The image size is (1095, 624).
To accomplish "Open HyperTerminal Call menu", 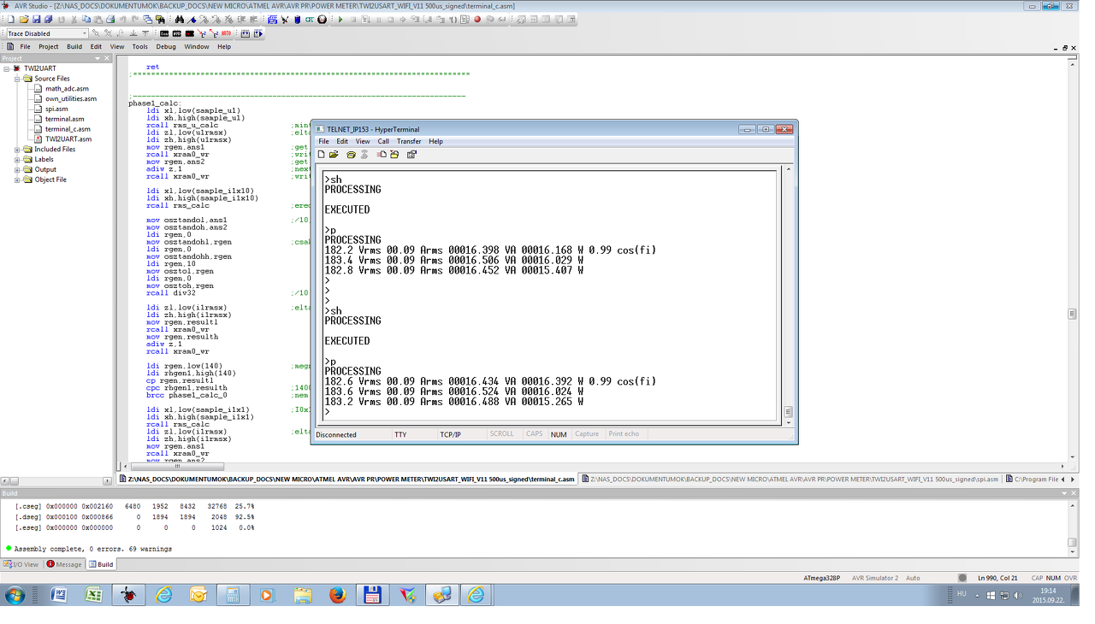I will (x=383, y=141).
